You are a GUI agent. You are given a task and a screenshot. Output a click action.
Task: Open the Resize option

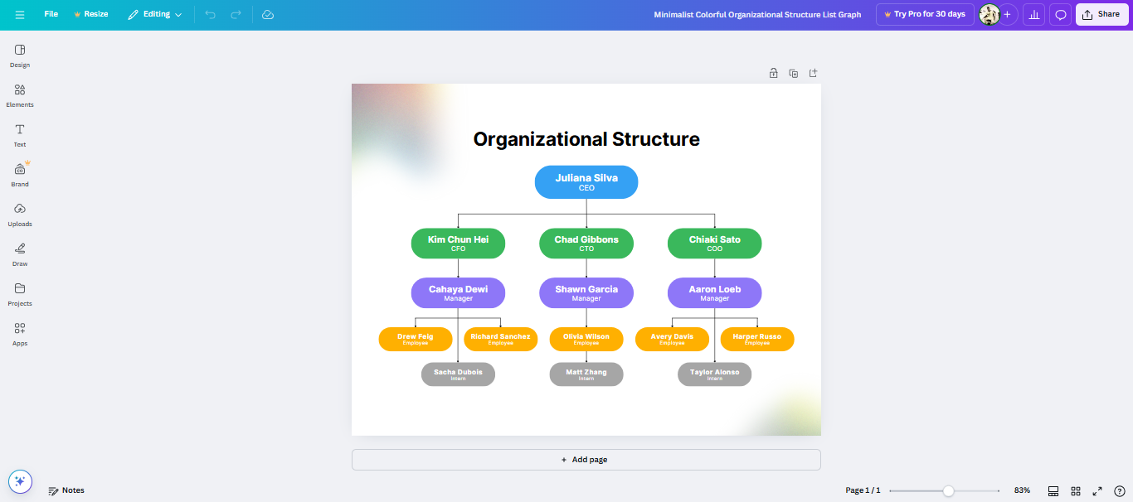pyautogui.click(x=91, y=14)
